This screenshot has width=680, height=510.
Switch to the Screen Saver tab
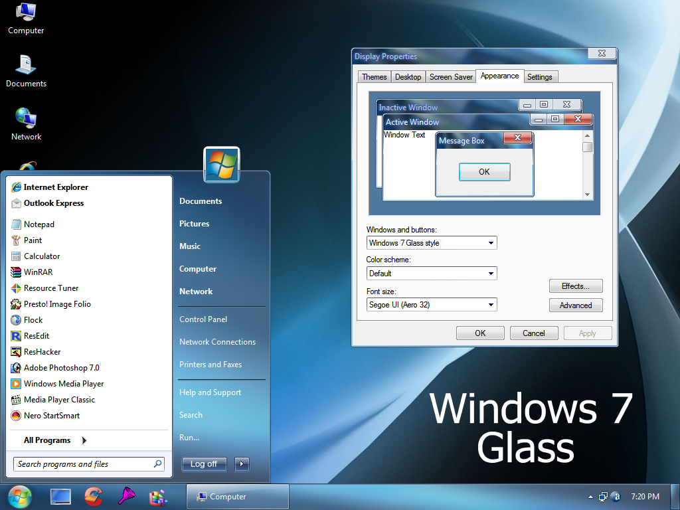(x=450, y=76)
